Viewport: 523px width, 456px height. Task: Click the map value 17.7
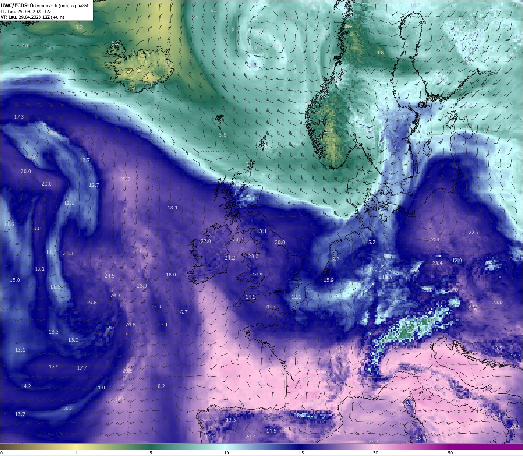click(82, 368)
